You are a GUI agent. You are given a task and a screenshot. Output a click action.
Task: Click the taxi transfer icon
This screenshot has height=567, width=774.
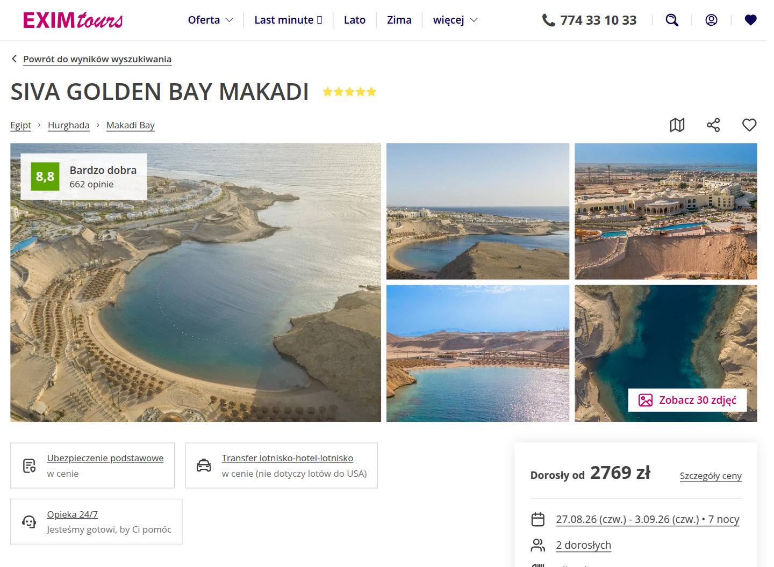[x=204, y=466]
